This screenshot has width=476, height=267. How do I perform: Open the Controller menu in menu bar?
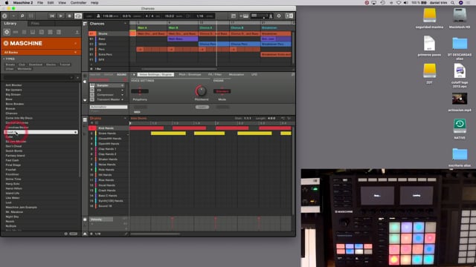pyautogui.click(x=78, y=3)
